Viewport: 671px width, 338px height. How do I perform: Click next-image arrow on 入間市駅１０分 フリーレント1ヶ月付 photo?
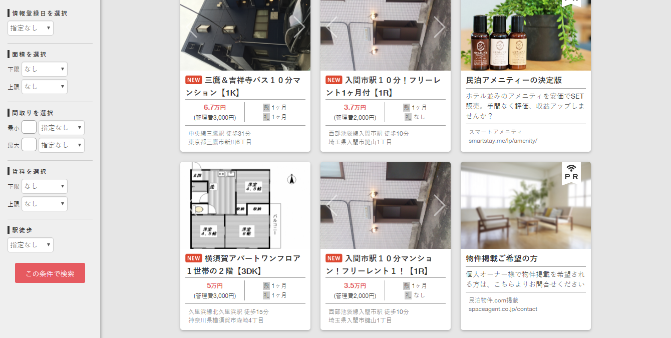click(x=439, y=27)
